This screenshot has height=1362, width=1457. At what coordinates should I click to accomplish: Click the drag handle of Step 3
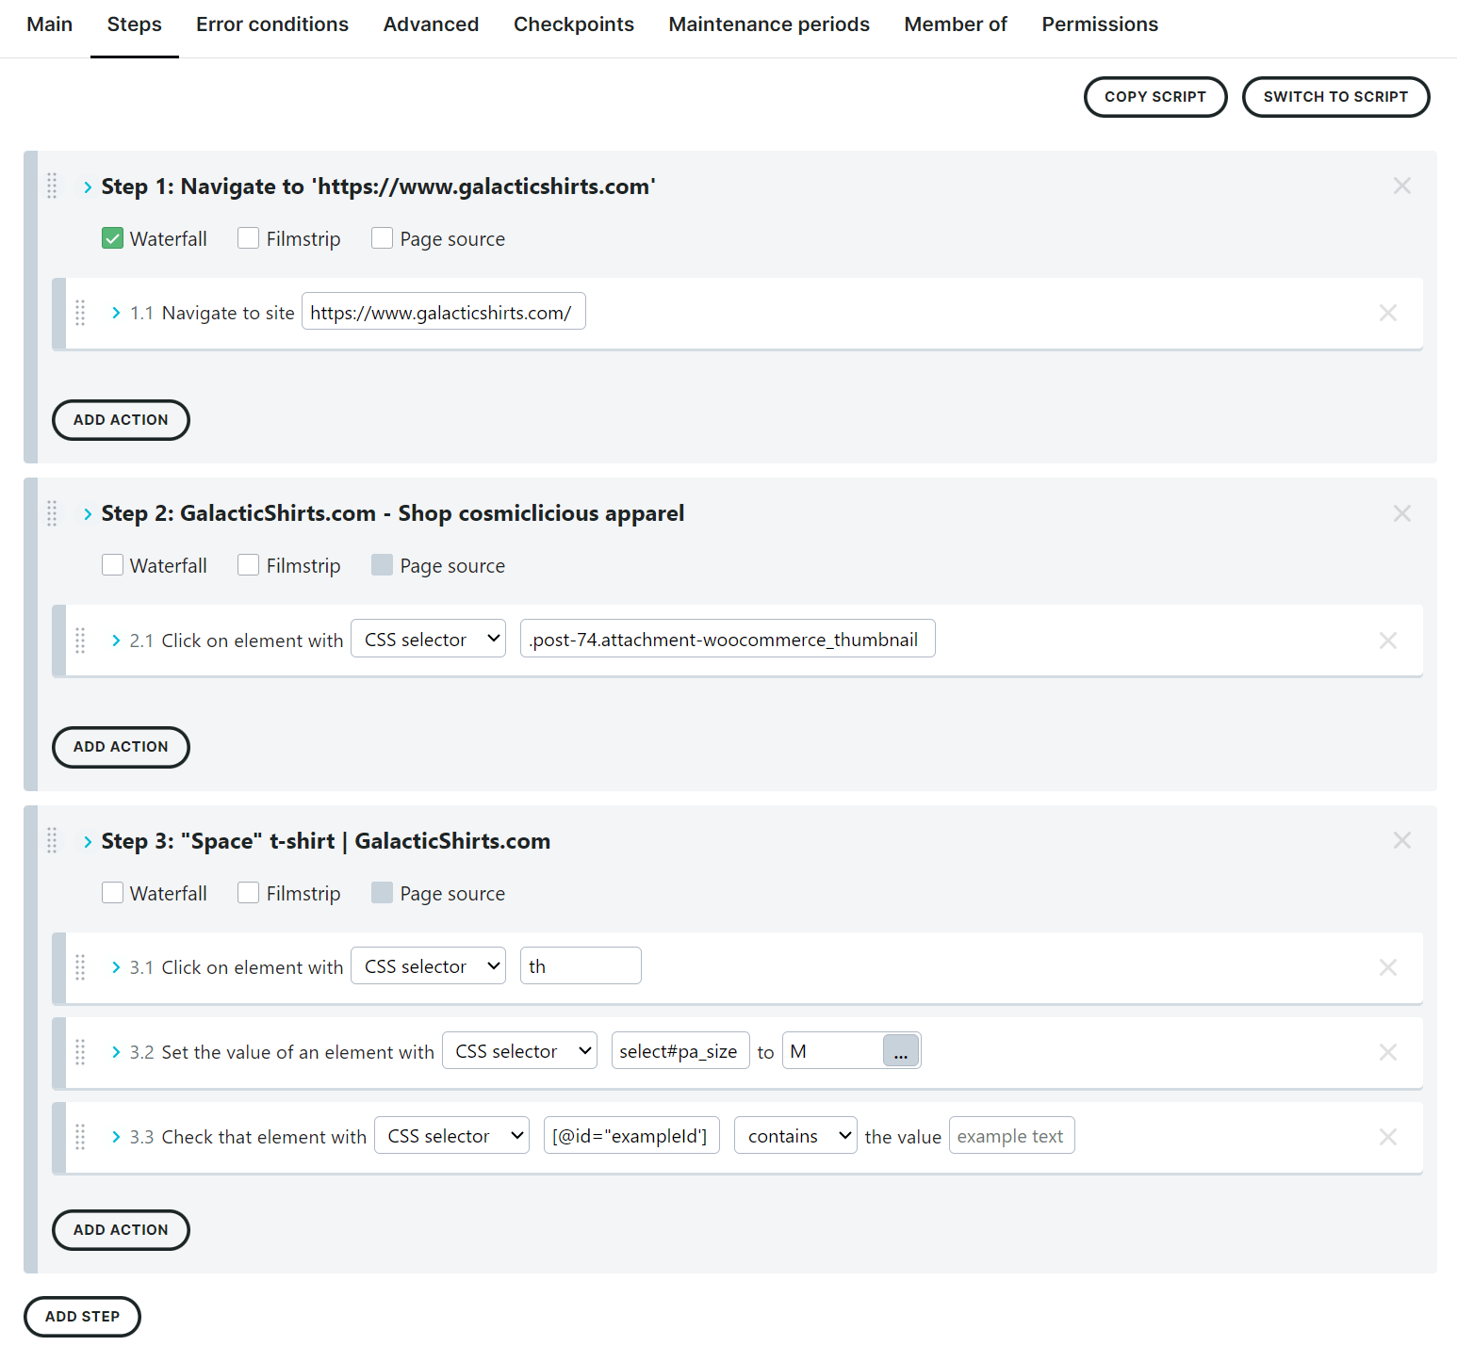(x=52, y=840)
